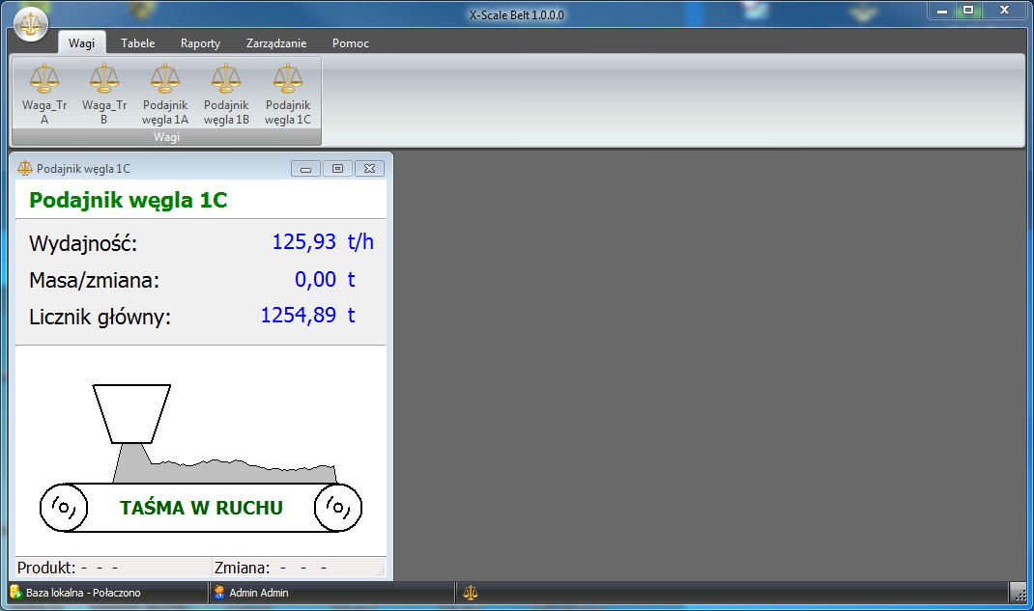Select the Zarządzanie tab
The image size is (1034, 611).
276,43
